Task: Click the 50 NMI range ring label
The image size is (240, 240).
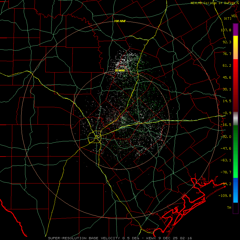Action: 120,71
